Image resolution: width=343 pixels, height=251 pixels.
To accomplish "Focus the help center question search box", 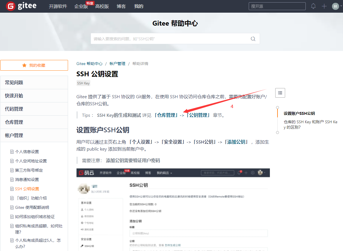I will coord(175,39).
